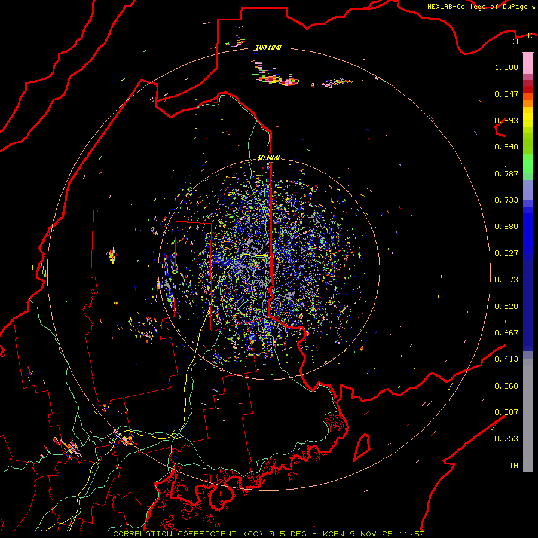
Task: Select the 0.413 scale value
Action: (x=506, y=359)
